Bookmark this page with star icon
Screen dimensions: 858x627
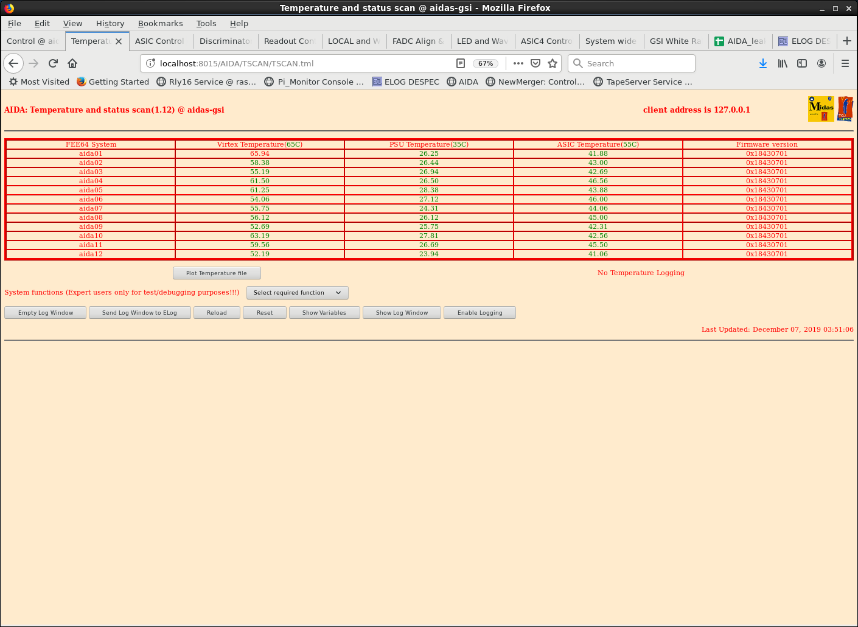point(553,63)
